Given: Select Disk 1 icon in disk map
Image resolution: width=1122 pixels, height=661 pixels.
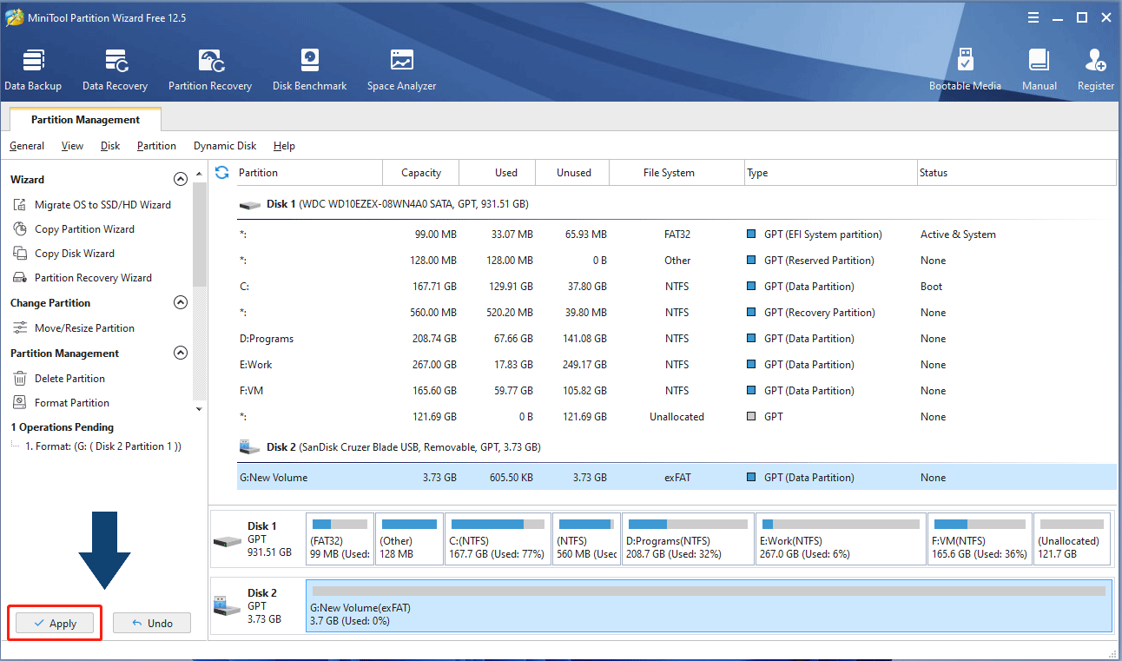Looking at the screenshot, I should point(228,541).
